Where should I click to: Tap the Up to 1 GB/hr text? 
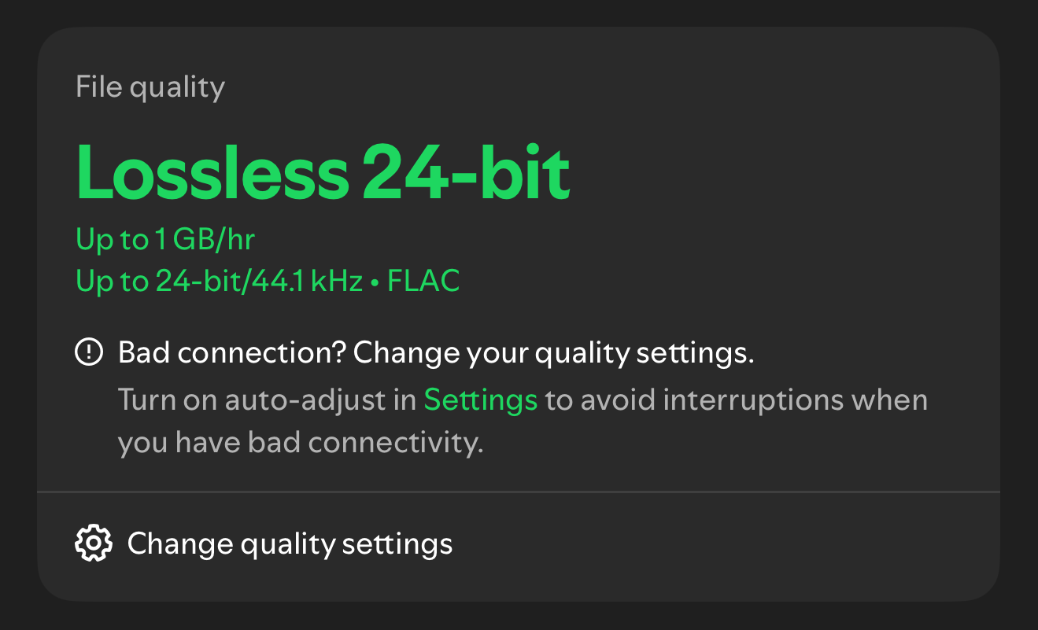pyautogui.click(x=165, y=239)
